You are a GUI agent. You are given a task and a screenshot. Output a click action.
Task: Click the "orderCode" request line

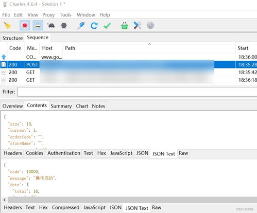click(x=26, y=137)
